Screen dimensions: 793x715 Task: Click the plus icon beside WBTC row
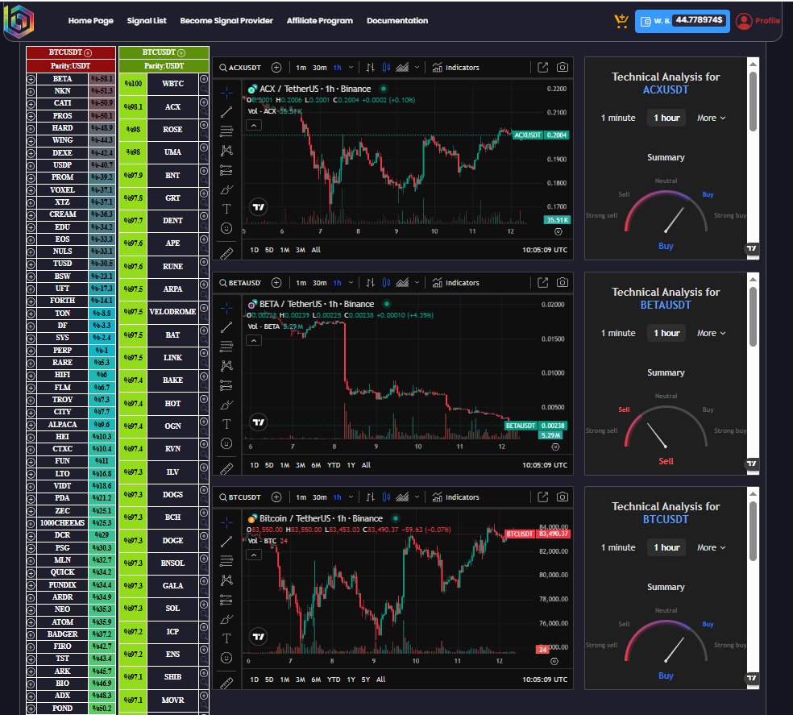click(204, 79)
